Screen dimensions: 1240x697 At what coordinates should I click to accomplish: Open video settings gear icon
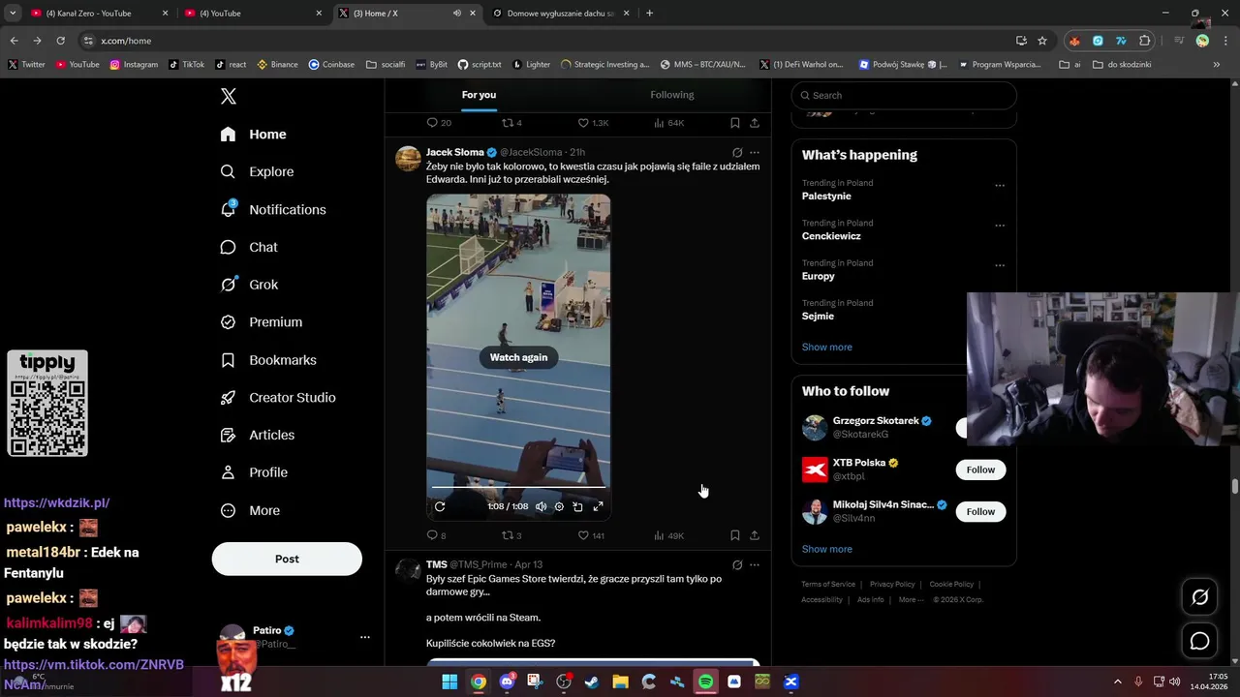pos(559,506)
